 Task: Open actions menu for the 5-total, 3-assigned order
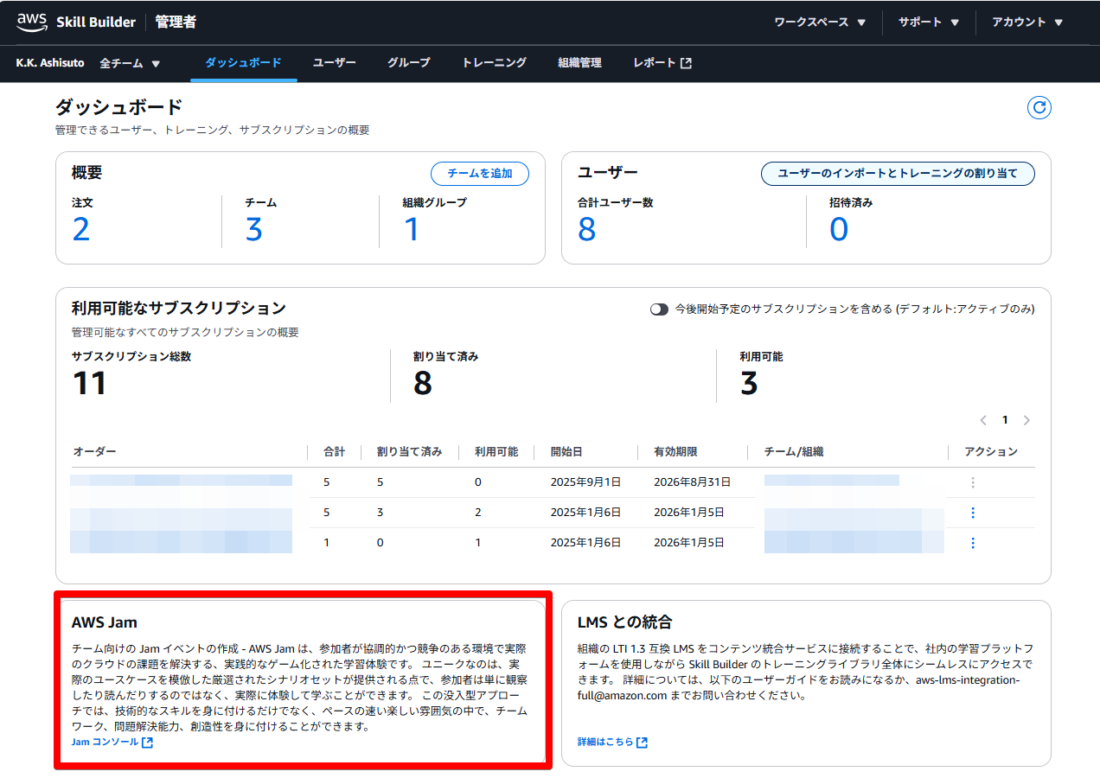[x=973, y=513]
